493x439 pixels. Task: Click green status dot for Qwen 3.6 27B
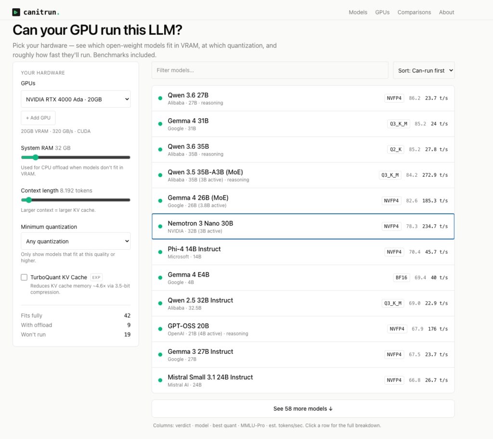pyautogui.click(x=160, y=98)
